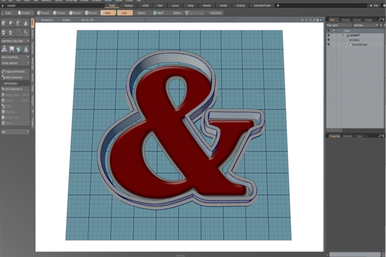The height and width of the screenshot is (257, 386).
Task: Open the More Transforms dropdown
Action: [15, 57]
